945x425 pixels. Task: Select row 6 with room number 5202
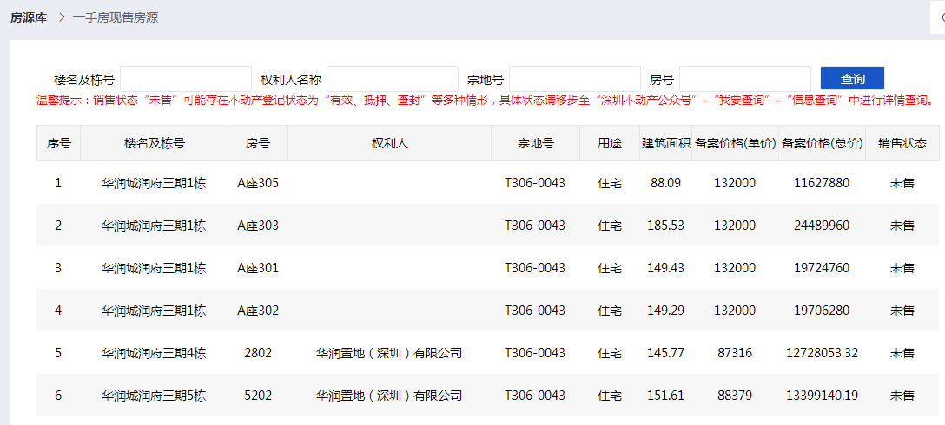[487, 396]
